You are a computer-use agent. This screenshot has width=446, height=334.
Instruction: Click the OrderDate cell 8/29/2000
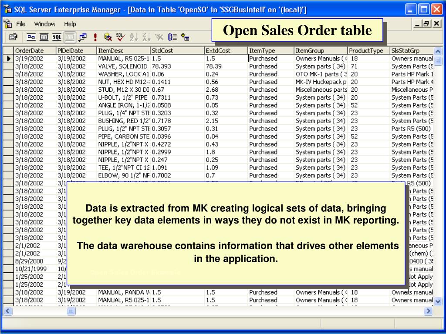point(35,261)
